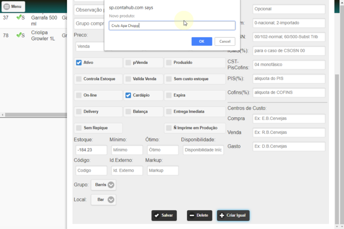Enable the p/Venda checkbox

128,63
